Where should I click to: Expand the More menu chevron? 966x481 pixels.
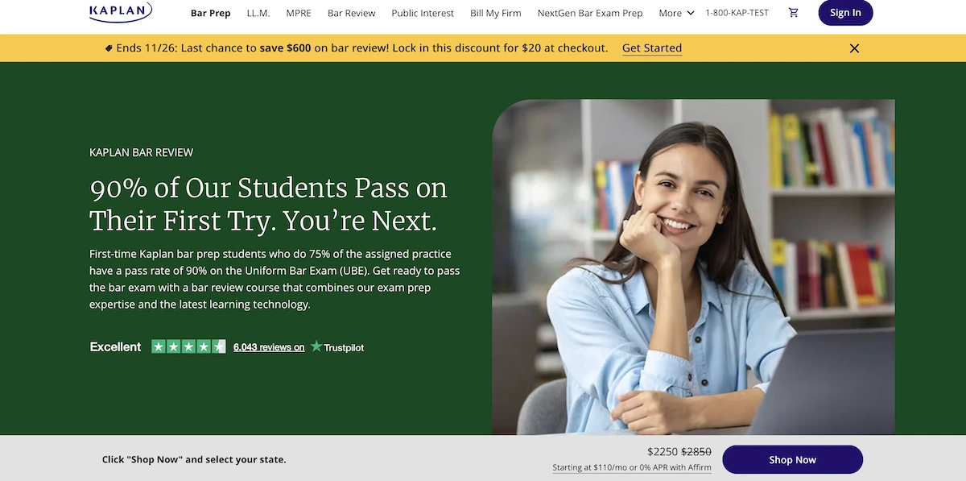tap(690, 13)
